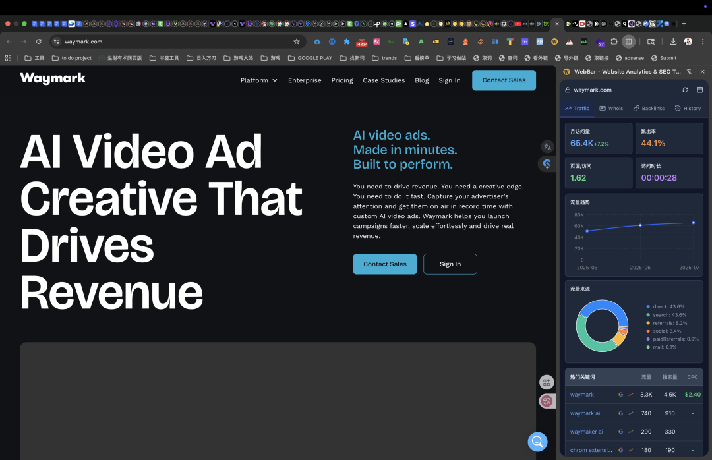Viewport: 712px width, 460px height.
Task: Click Contact Sales button below hero paragraph
Action: (x=385, y=264)
